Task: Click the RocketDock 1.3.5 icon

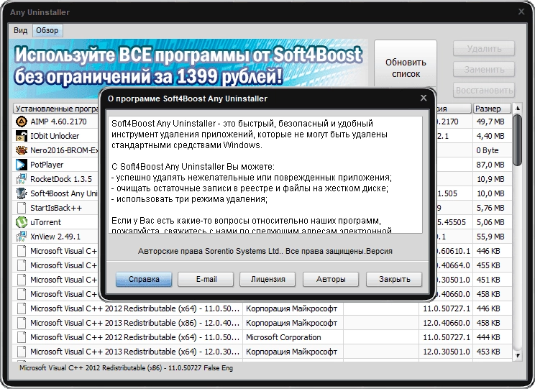Action: tap(22, 179)
